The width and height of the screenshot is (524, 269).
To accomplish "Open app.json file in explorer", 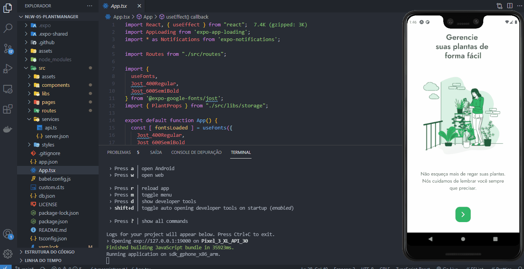I will tap(58, 162).
